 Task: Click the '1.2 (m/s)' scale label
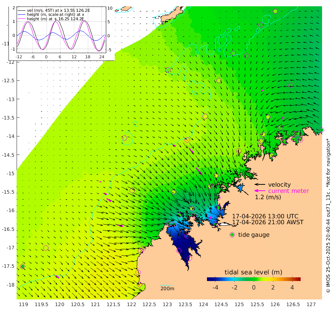coord(268,197)
